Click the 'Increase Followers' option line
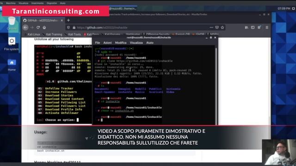This screenshot has width=296, height=166. point(57,92)
